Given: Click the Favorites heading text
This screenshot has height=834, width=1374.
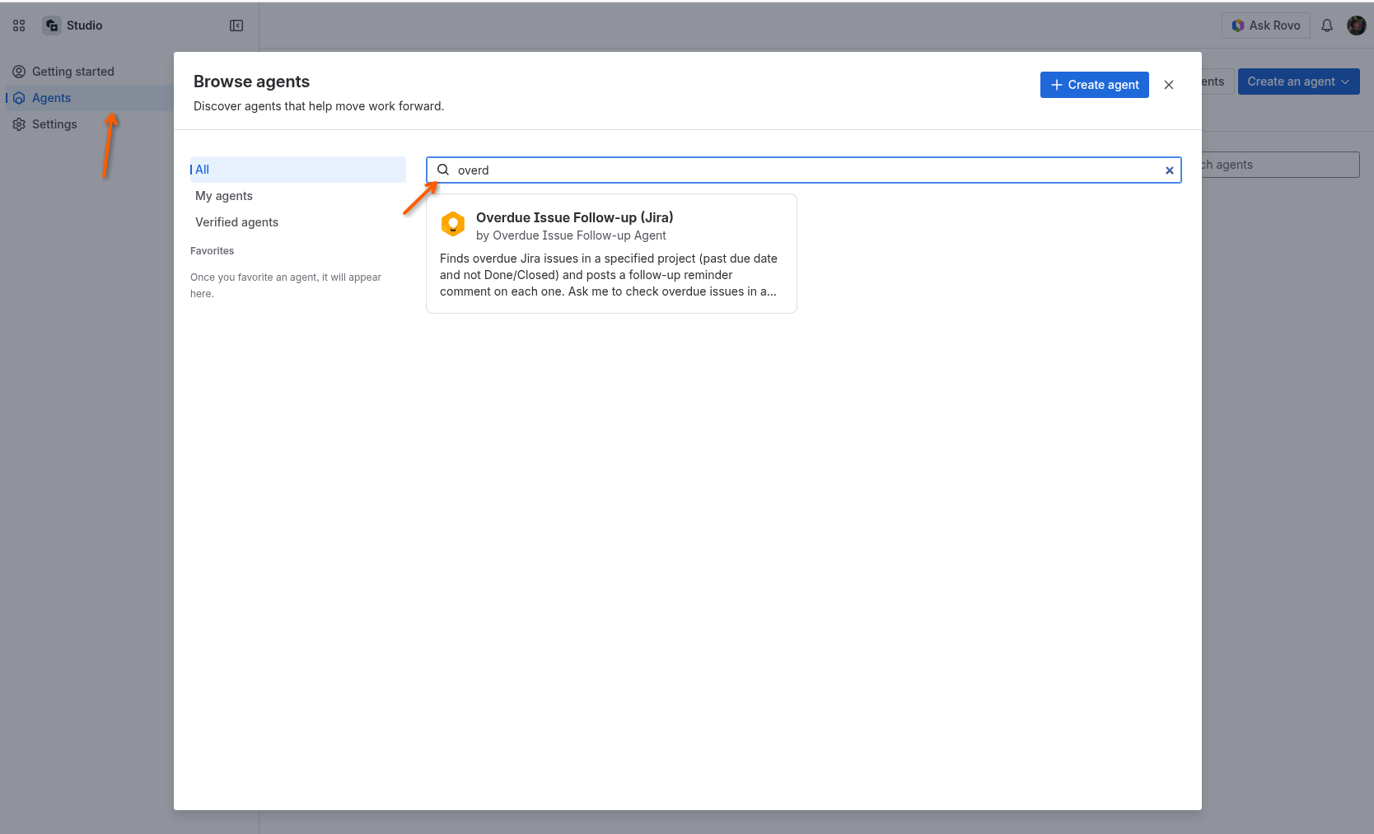Looking at the screenshot, I should tap(212, 251).
